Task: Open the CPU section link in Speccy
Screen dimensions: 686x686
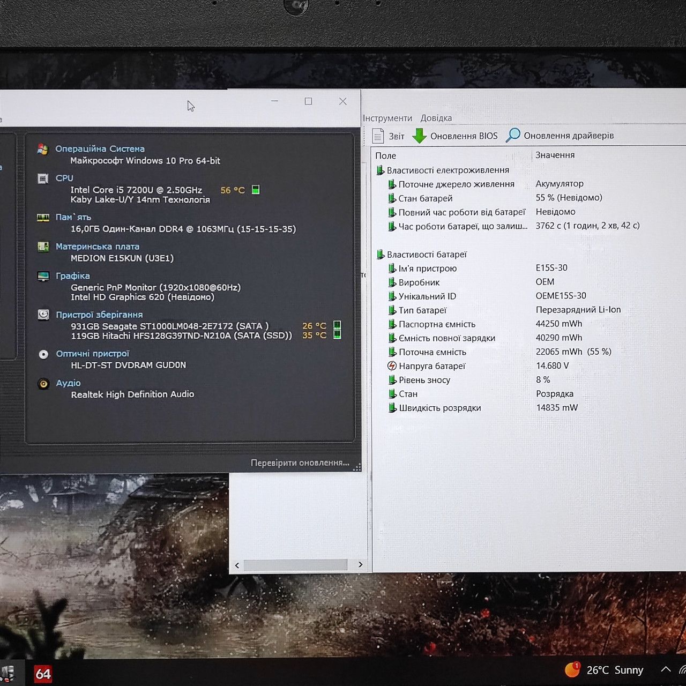Action: 64,178
